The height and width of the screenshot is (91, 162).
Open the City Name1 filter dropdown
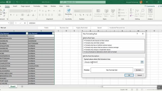pyautogui.click(x=27, y=33)
